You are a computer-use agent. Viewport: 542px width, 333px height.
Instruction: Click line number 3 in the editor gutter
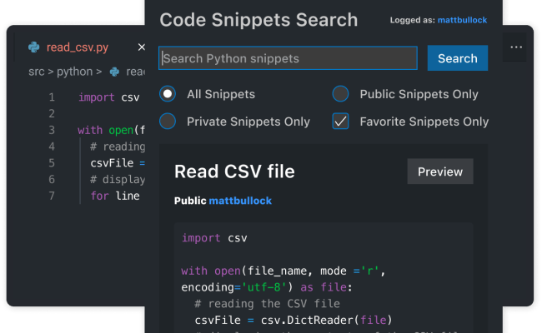(x=52, y=130)
